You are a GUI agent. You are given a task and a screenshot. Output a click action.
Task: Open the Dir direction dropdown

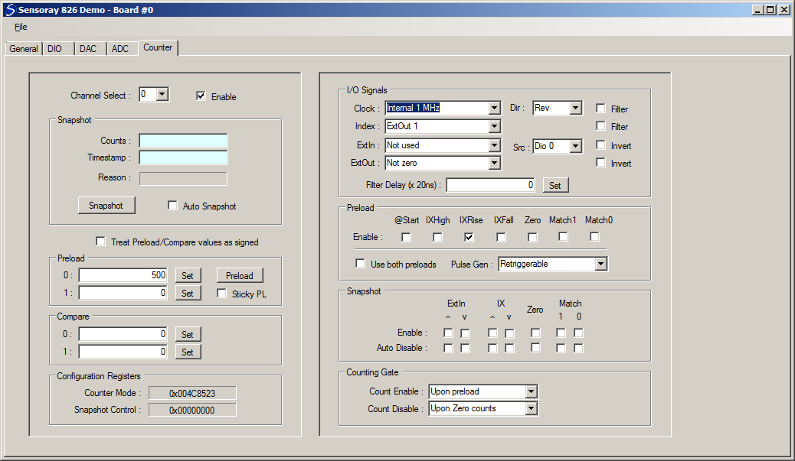[575, 108]
